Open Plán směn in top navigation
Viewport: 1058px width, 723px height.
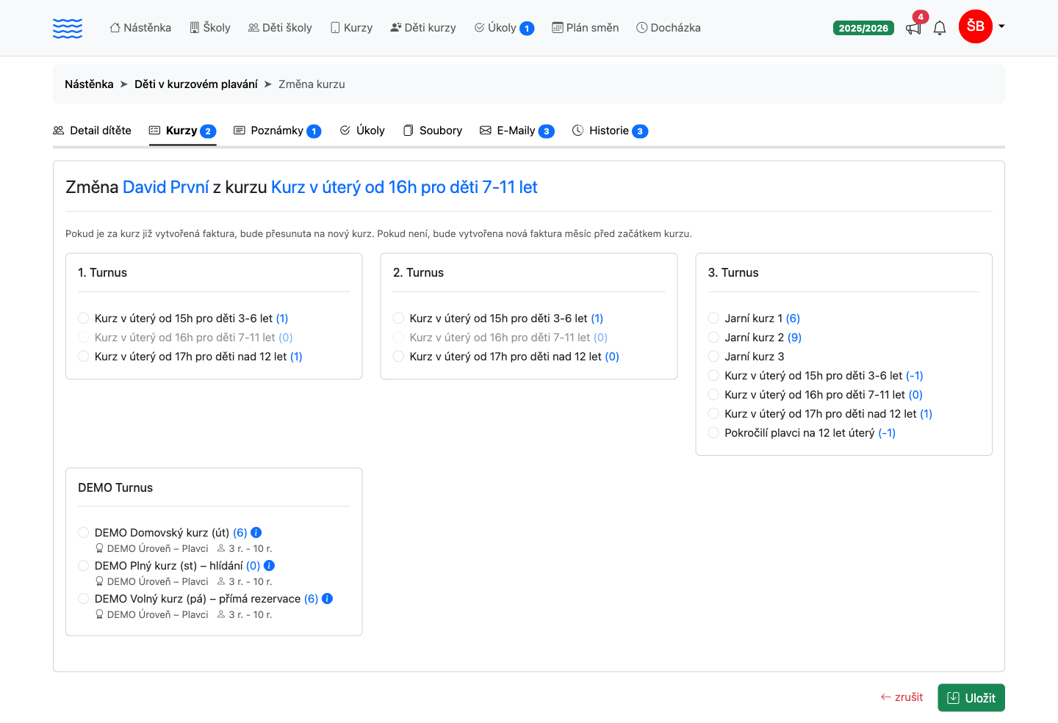tap(586, 28)
